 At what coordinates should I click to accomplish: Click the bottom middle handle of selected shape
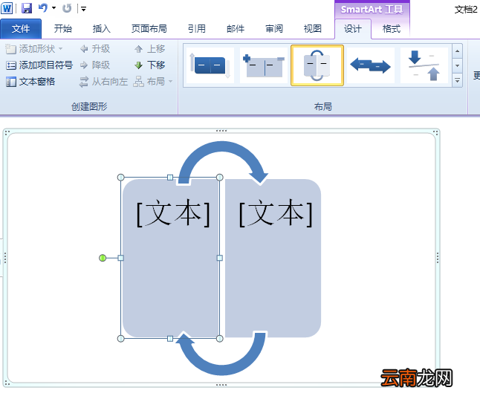coord(170,338)
